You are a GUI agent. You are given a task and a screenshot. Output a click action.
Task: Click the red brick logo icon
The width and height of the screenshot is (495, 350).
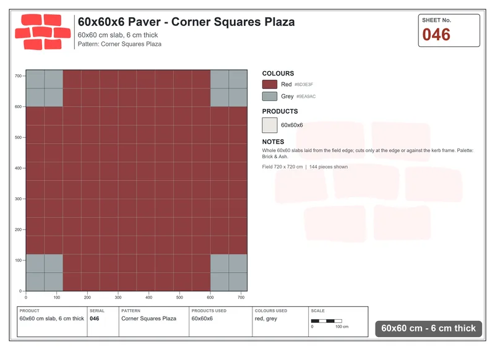click(43, 32)
